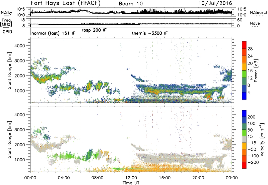The width and height of the screenshot is (268, 185).
Task: Click velocity colorbar value '-15'
Action: point(252,143)
